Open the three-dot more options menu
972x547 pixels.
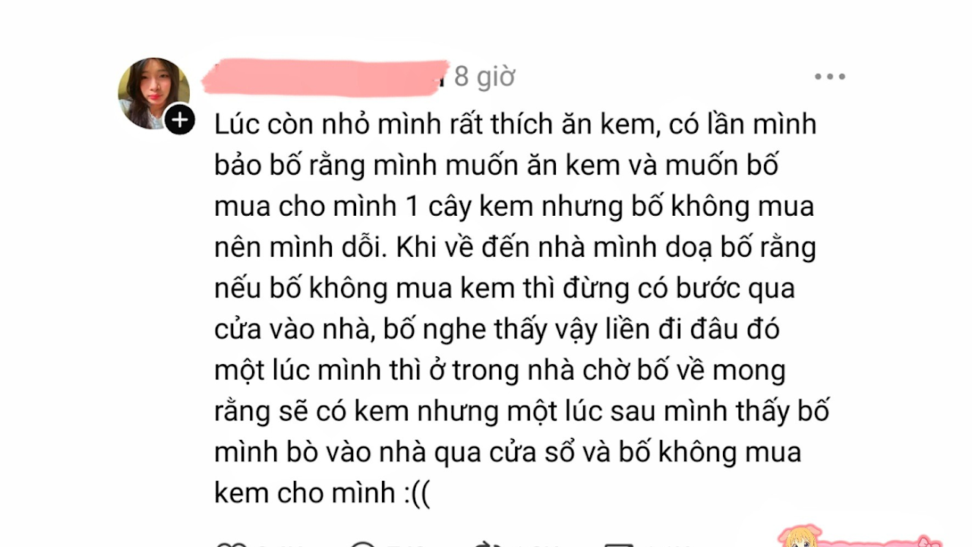(x=830, y=77)
